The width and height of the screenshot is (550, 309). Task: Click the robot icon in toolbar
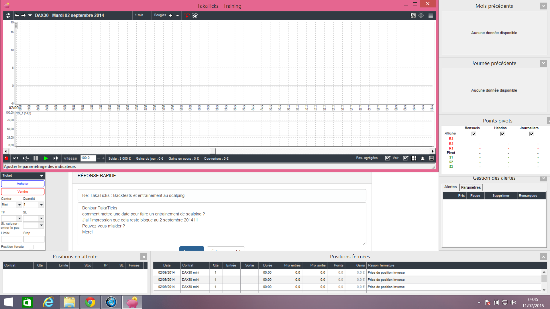421,15
